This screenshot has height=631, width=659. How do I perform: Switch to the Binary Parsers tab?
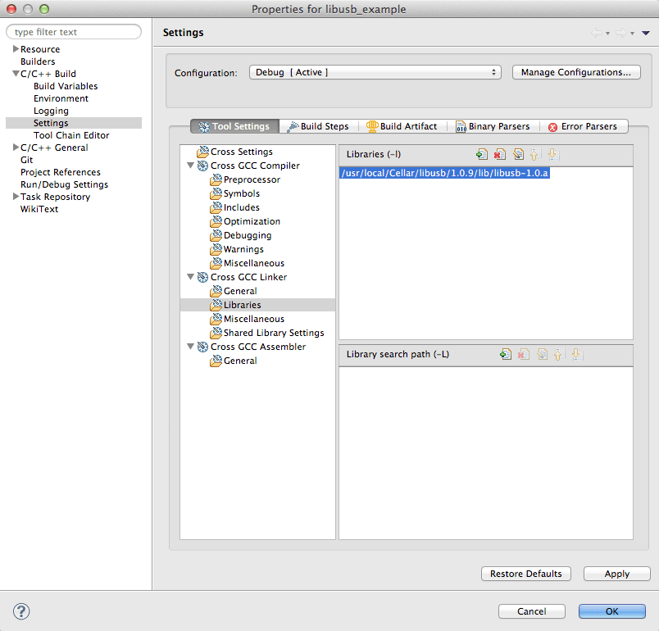[x=493, y=126]
